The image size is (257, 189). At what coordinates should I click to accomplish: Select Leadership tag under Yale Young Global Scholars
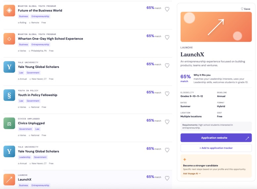pyautogui.click(x=25, y=157)
